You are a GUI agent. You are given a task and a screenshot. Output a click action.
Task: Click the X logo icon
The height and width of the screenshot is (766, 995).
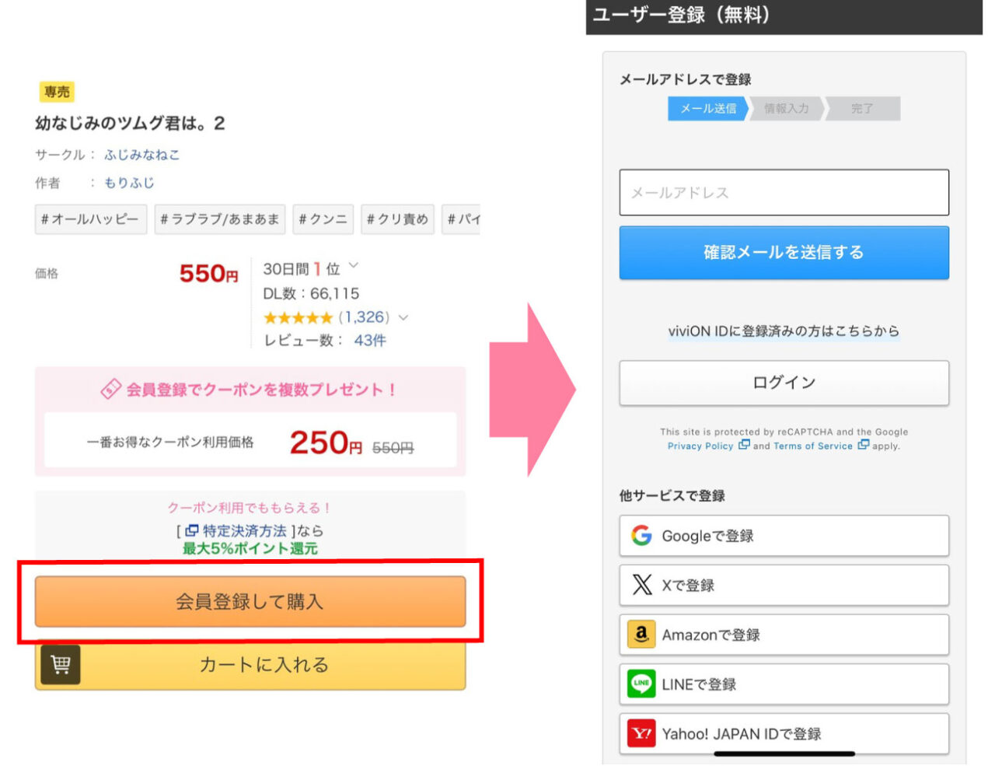pyautogui.click(x=642, y=585)
